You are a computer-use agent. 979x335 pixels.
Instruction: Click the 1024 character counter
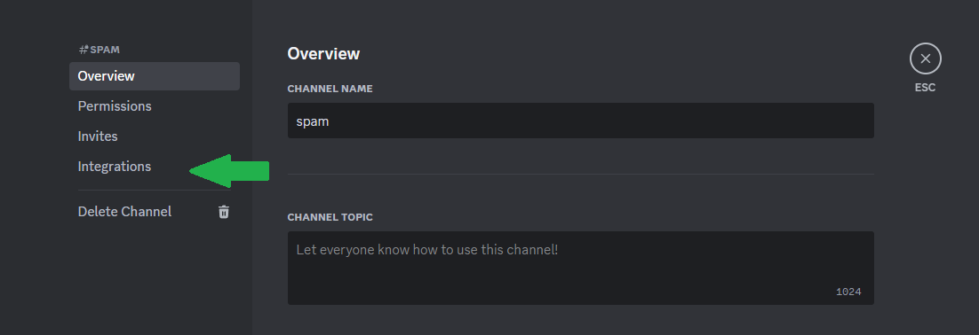click(x=848, y=292)
